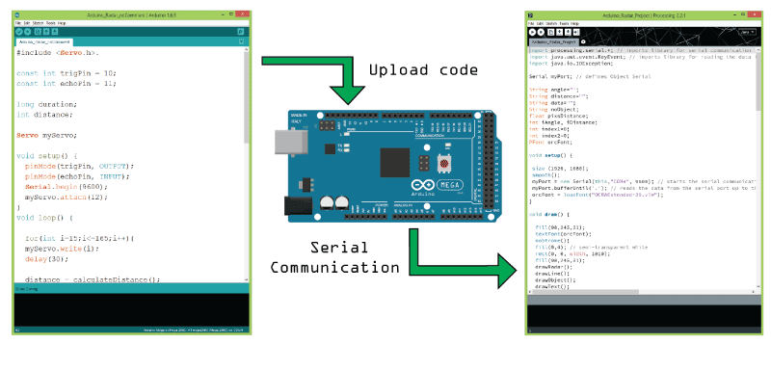Click the Arduino Verify checkmark button
Image resolution: width=771 pixels, height=370 pixels.
(19, 32)
